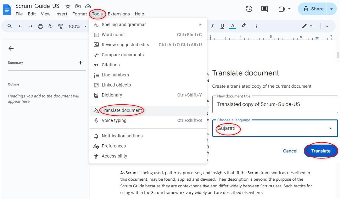340x199 pixels.
Task: Choose Translate document
Action: click(x=148, y=110)
